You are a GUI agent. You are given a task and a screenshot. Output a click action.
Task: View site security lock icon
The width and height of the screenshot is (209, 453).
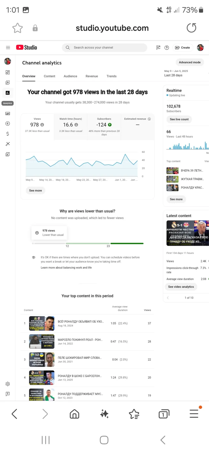(35, 28)
